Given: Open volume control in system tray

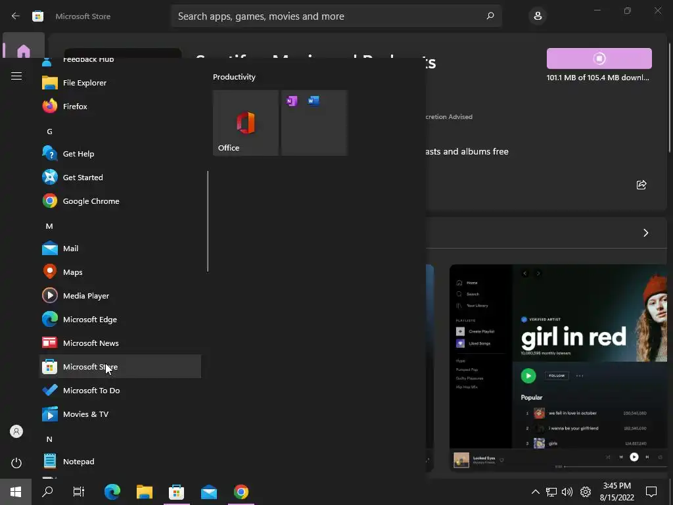Looking at the screenshot, I should point(567,492).
